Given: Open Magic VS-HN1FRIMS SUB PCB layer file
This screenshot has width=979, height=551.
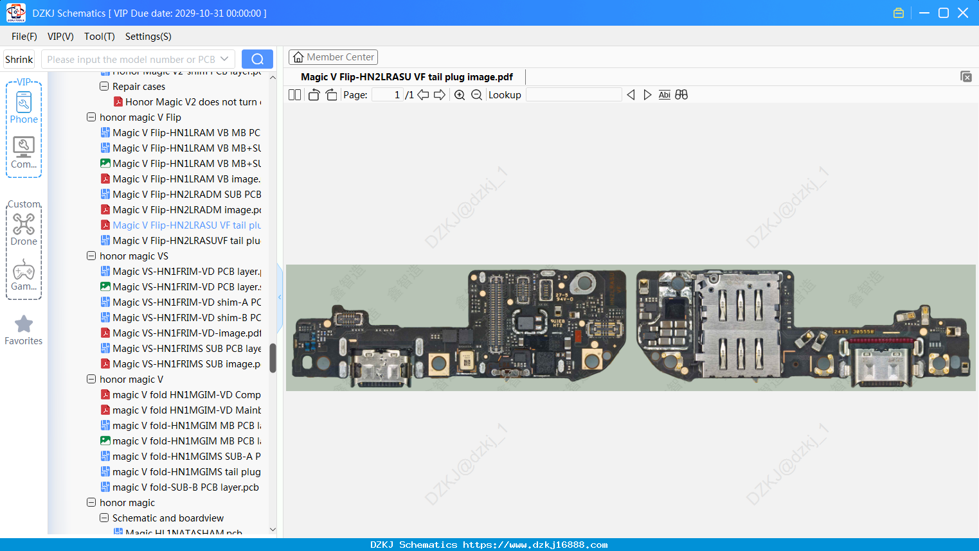Looking at the screenshot, I should [181, 348].
